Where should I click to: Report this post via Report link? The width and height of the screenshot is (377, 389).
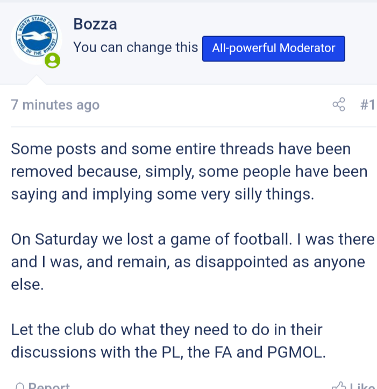click(x=49, y=386)
